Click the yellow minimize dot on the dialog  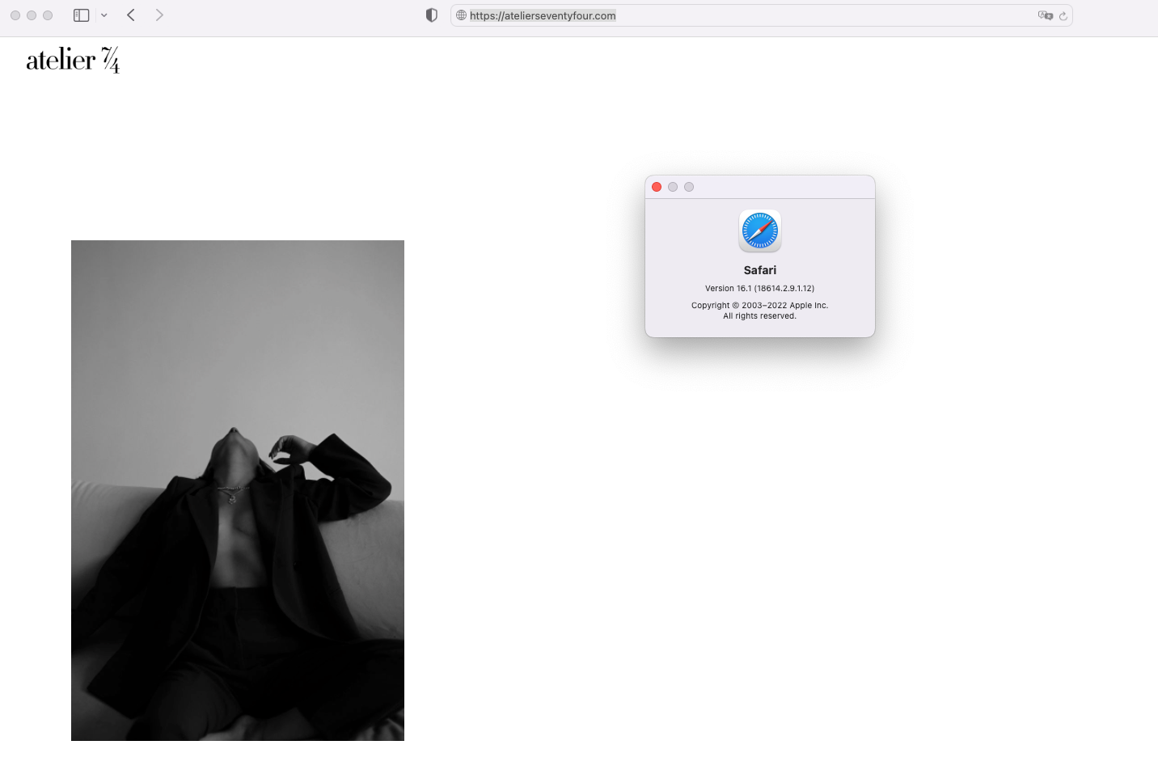(x=673, y=186)
